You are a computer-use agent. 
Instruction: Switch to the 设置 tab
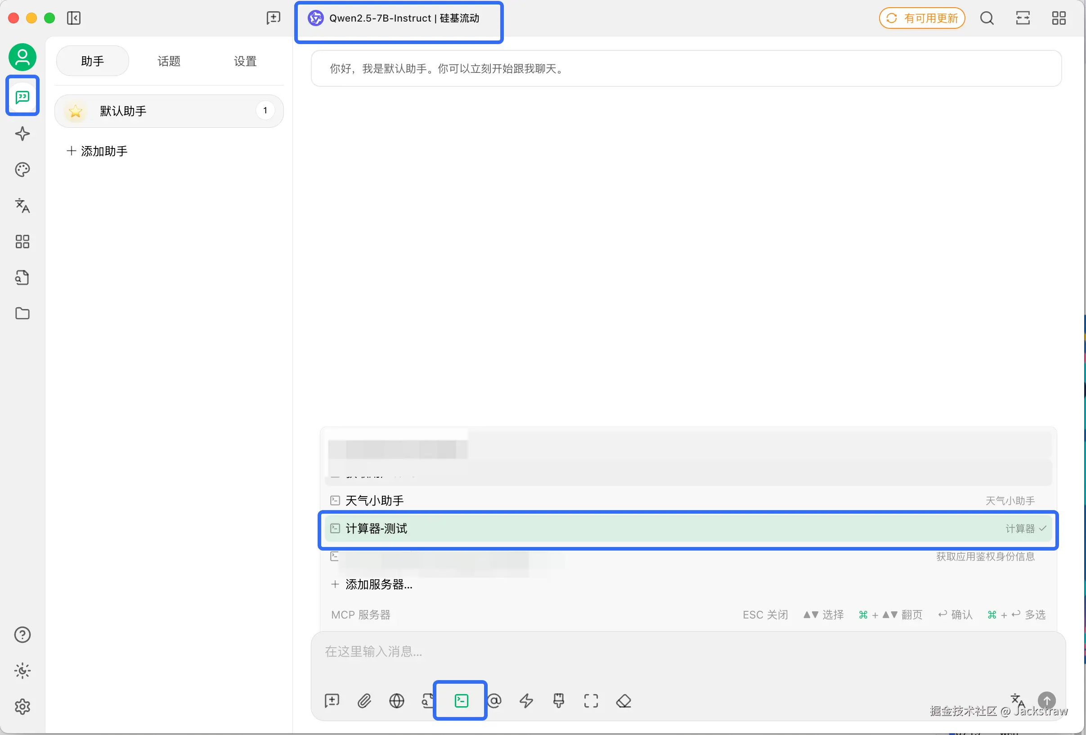click(x=245, y=61)
